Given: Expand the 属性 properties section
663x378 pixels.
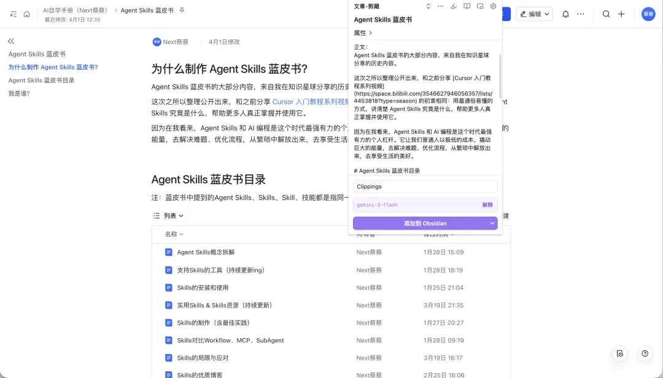Looking at the screenshot, I should 363,33.
